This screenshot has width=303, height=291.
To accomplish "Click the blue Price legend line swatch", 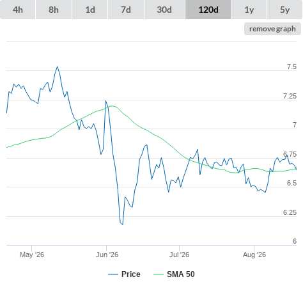I will 113,274.
